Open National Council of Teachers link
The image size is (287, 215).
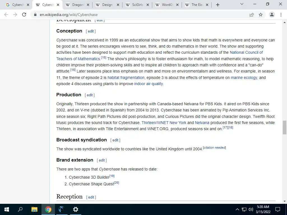(x=246, y=52)
